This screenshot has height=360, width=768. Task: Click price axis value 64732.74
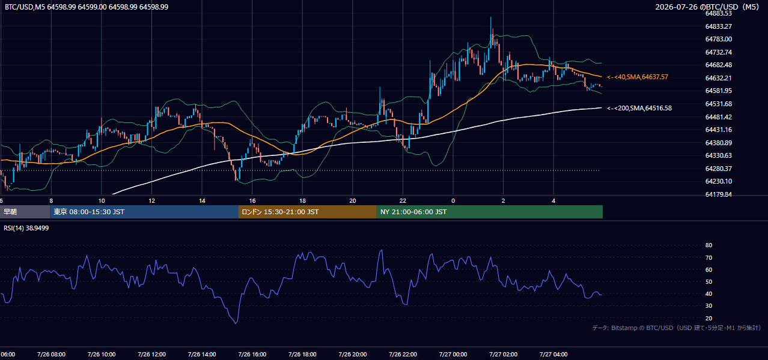(718, 52)
